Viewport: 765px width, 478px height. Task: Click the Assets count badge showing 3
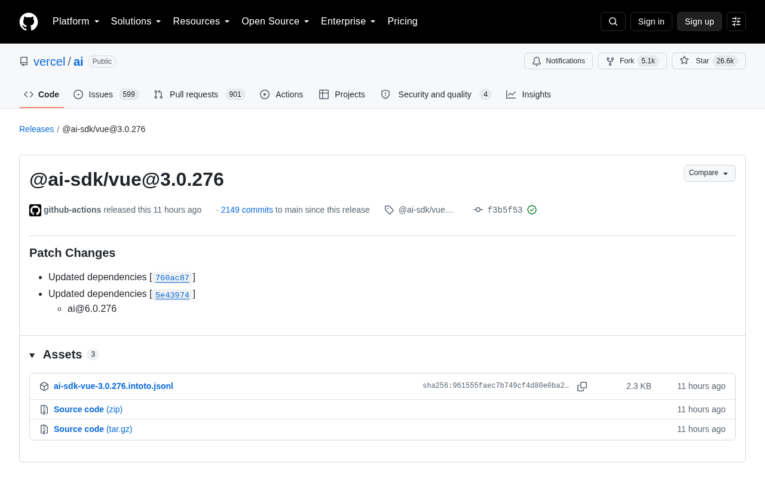pos(93,354)
